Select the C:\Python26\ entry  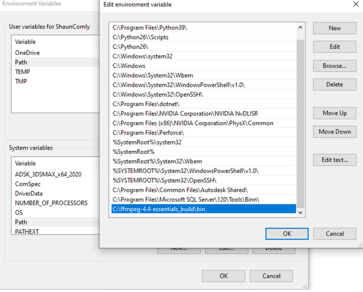pyautogui.click(x=204, y=47)
